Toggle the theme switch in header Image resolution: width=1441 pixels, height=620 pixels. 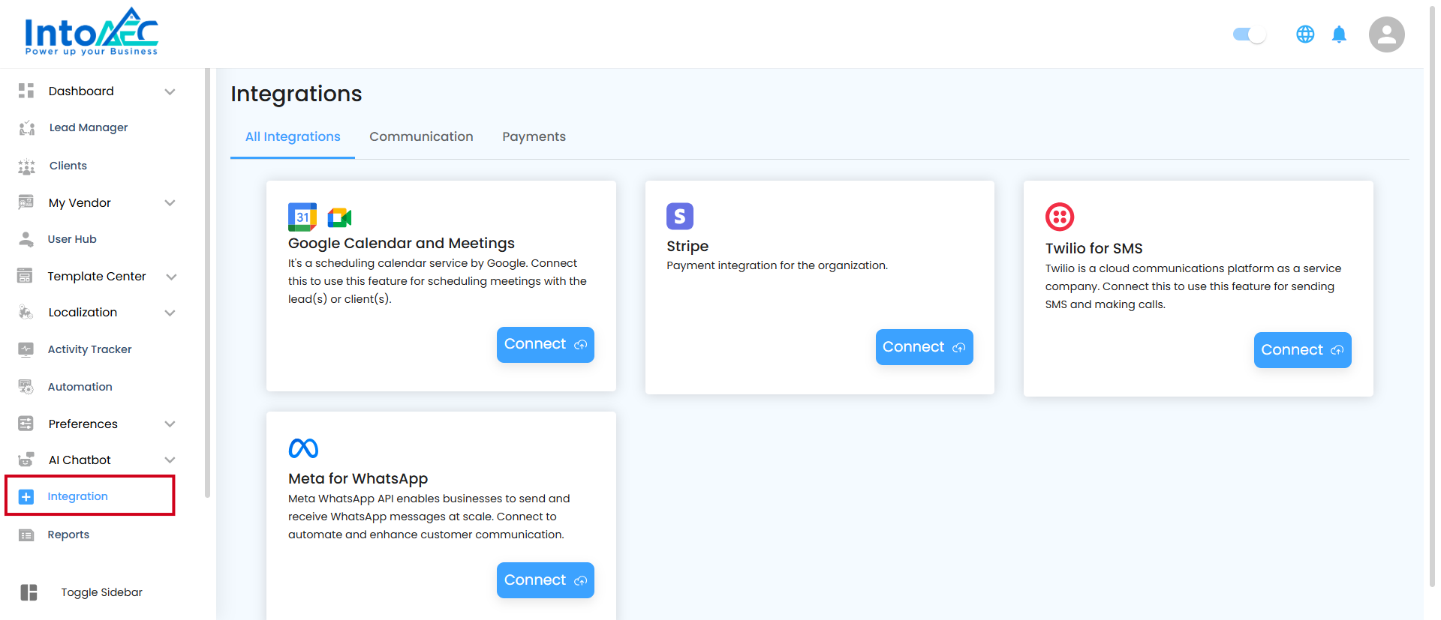[1250, 34]
